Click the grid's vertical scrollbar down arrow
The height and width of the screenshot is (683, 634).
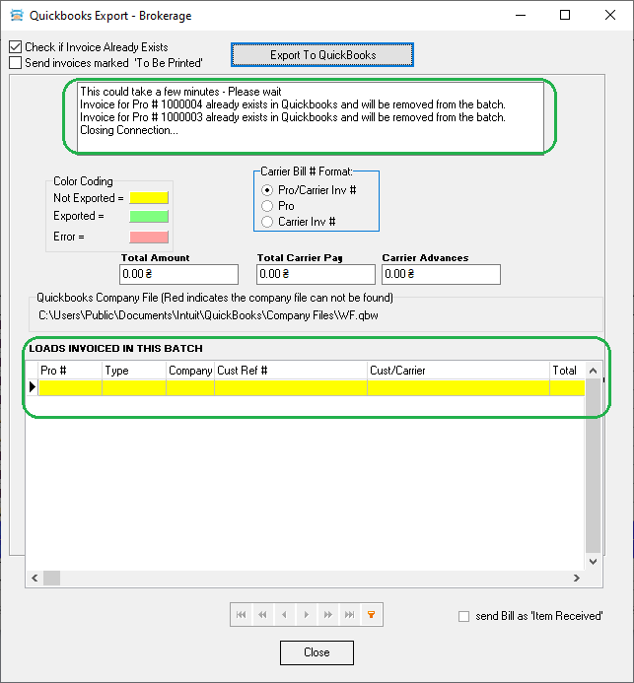[593, 561]
